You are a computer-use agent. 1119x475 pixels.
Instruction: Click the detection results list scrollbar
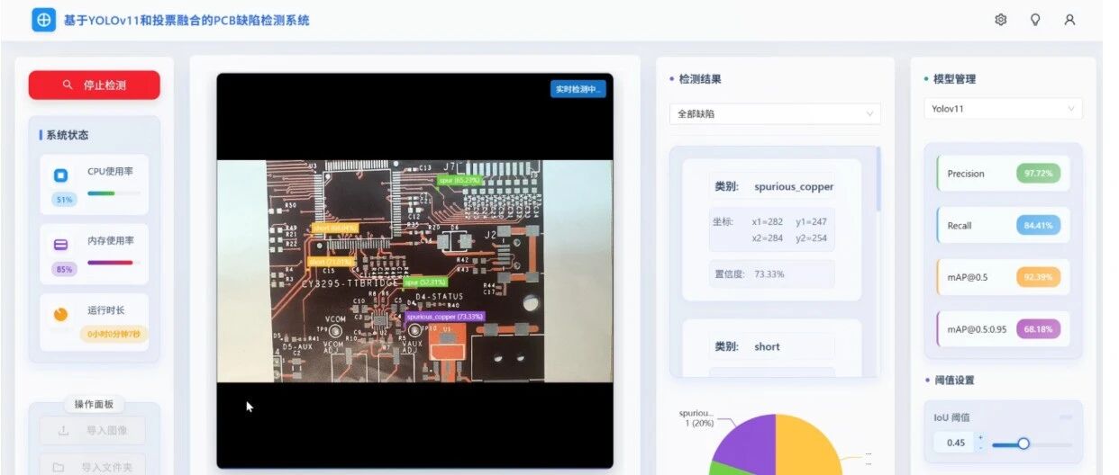click(x=878, y=178)
